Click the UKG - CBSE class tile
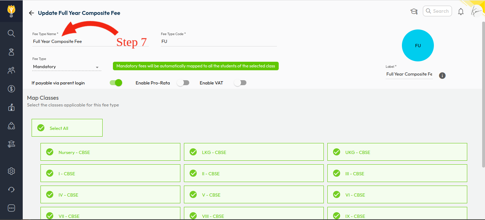This screenshot has height=220, width=485. (397, 152)
